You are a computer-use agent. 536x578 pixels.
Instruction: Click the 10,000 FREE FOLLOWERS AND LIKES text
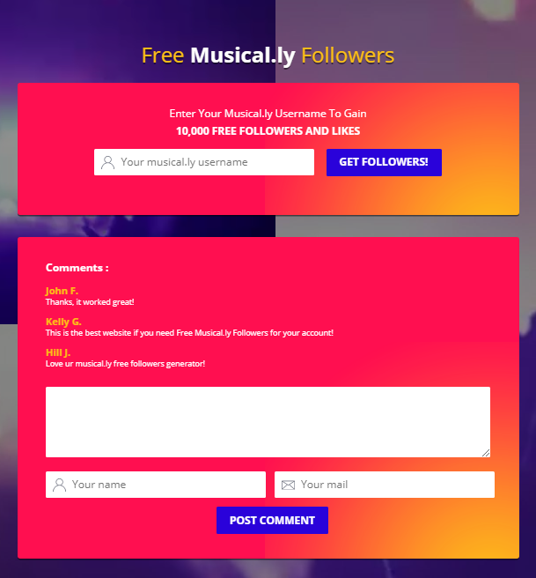(x=268, y=131)
